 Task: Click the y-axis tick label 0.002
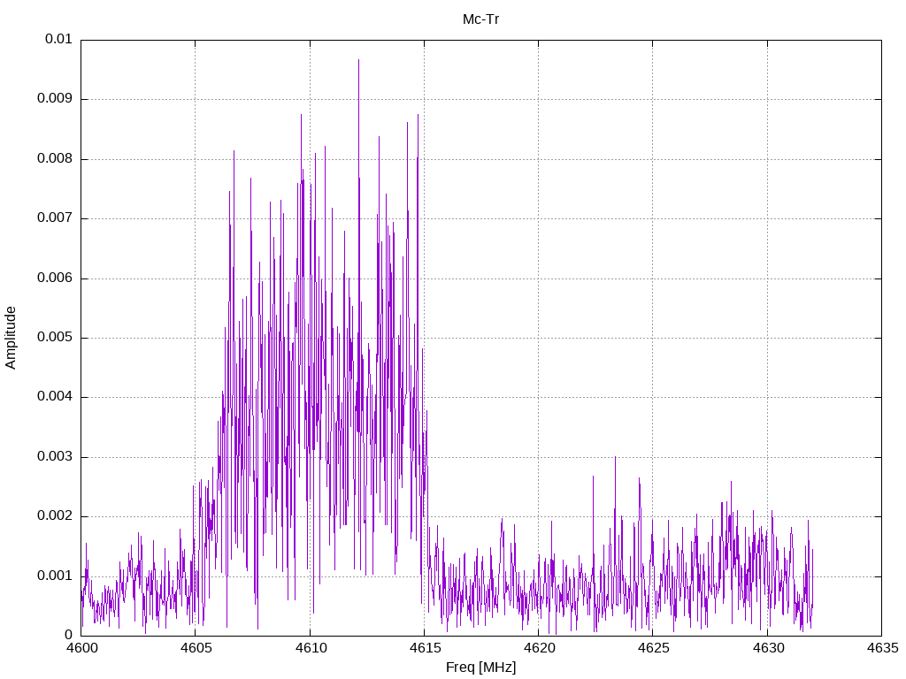pyautogui.click(x=55, y=516)
